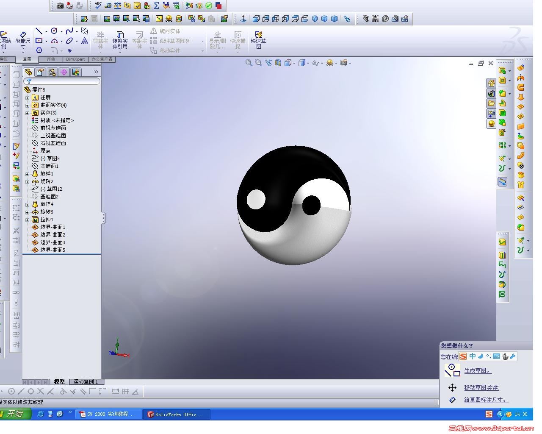Switch to the 评估 evaluate tab
The height and width of the screenshot is (434, 542).
[x=51, y=59]
